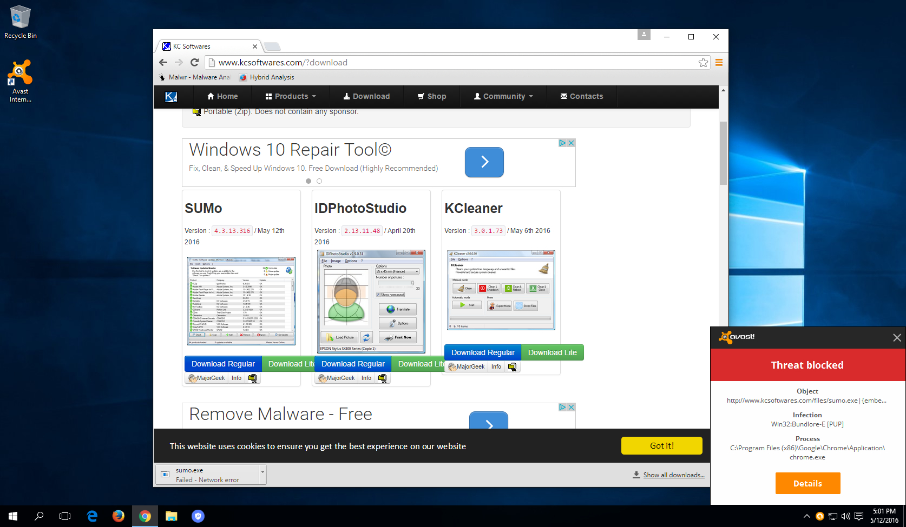Viewport: 906px width, 527px height.
Task: Close the Remove Malware ad
Action: [x=571, y=407]
